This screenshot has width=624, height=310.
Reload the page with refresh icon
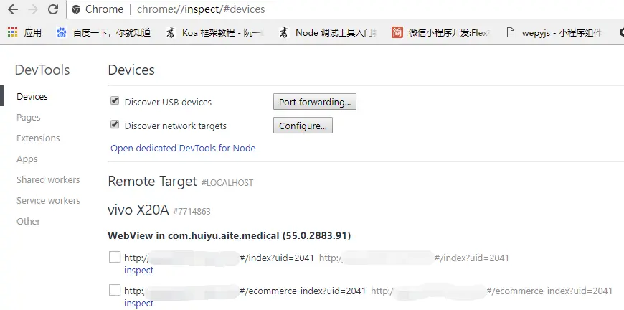(53, 9)
